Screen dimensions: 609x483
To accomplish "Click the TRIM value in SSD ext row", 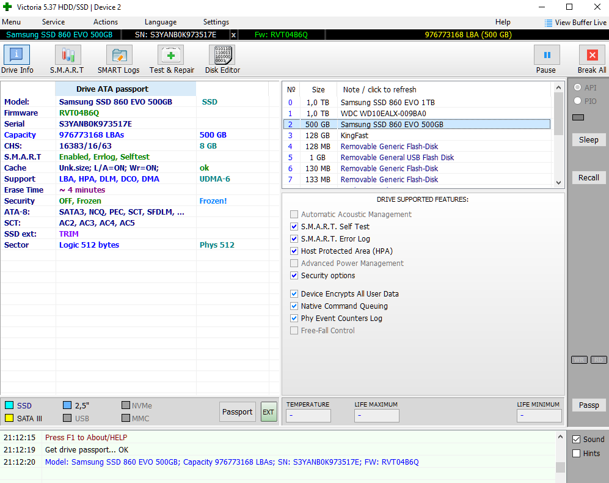I will coord(69,234).
